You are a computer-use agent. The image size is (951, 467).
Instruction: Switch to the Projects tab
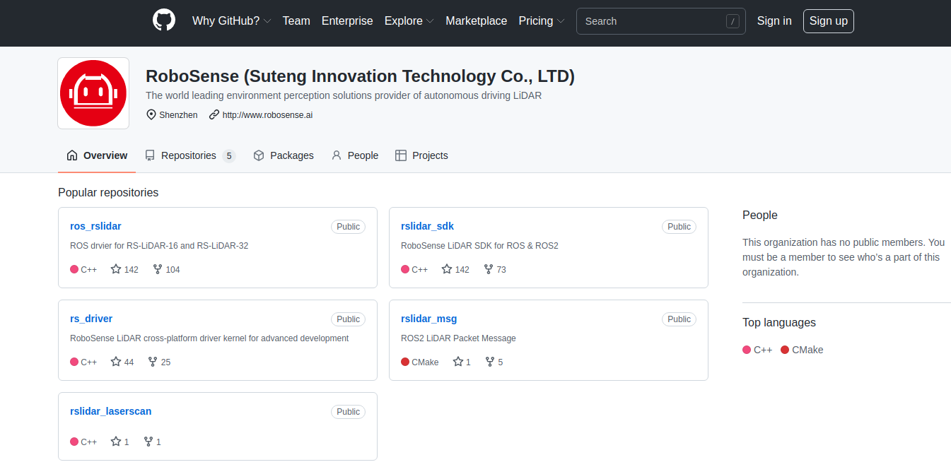pos(421,155)
